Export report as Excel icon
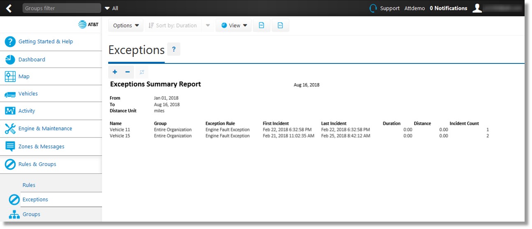Image resolution: width=532 pixels, height=229 pixels. pos(280,26)
